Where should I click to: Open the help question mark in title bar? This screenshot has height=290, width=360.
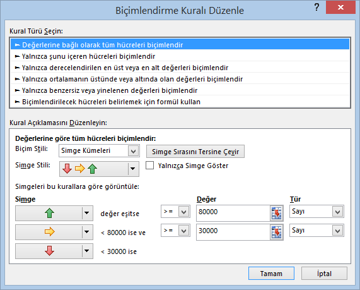316,8
